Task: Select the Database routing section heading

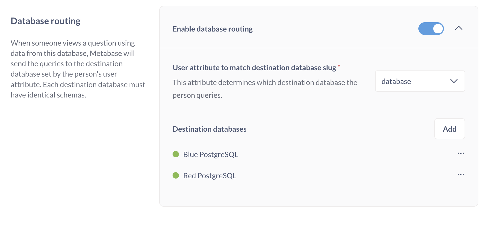Action: pyautogui.click(x=45, y=21)
